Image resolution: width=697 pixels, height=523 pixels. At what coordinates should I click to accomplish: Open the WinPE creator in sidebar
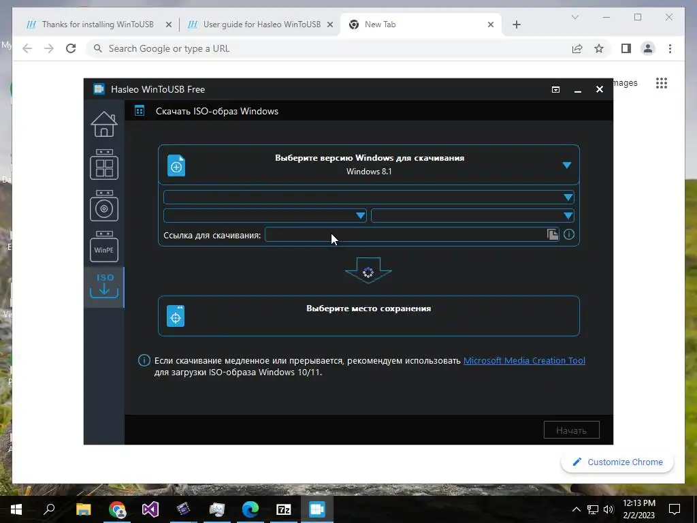(x=104, y=247)
